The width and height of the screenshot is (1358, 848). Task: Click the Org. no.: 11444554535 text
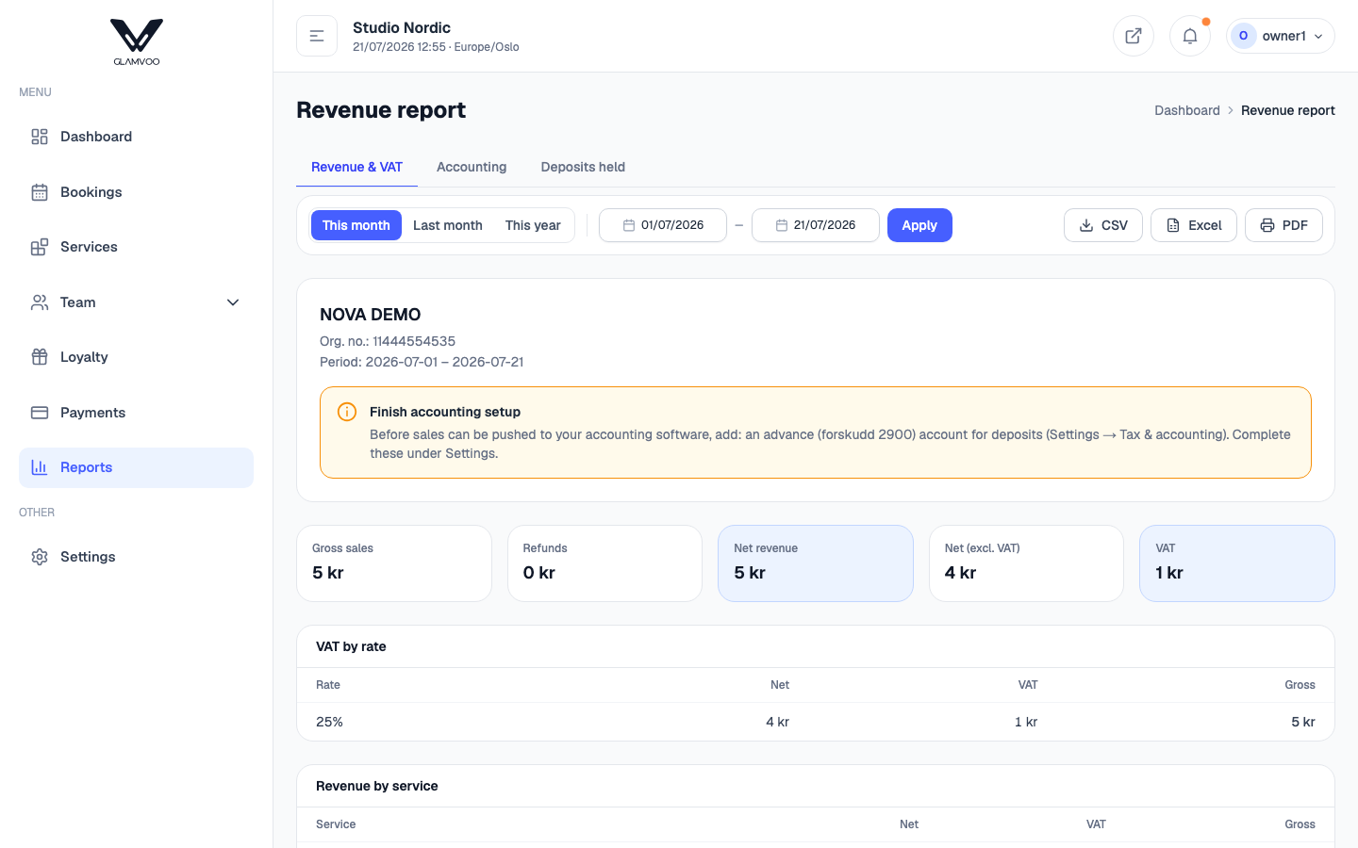coord(388,341)
